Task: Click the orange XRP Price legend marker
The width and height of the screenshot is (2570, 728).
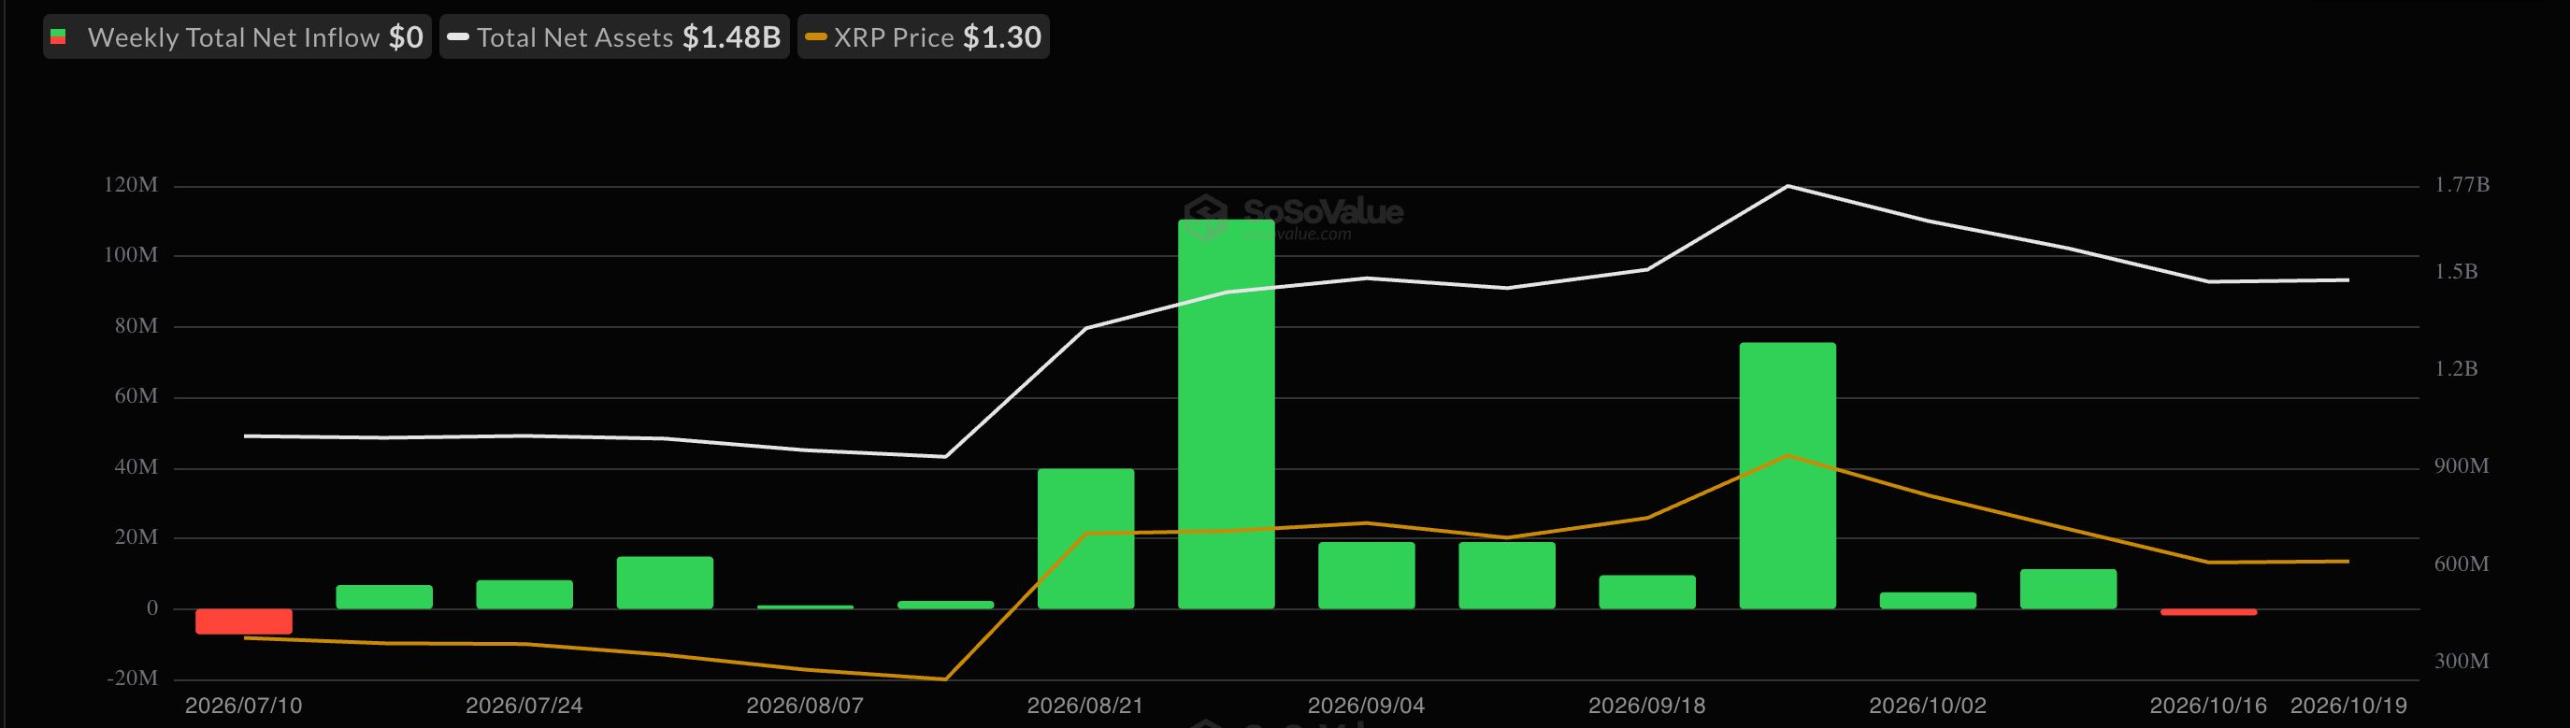Action: click(816, 36)
